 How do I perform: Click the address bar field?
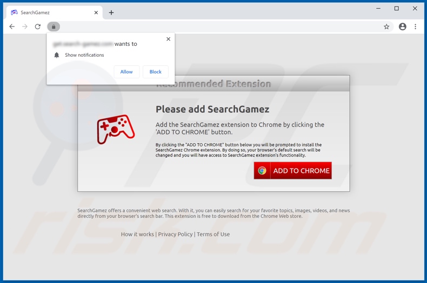click(220, 26)
